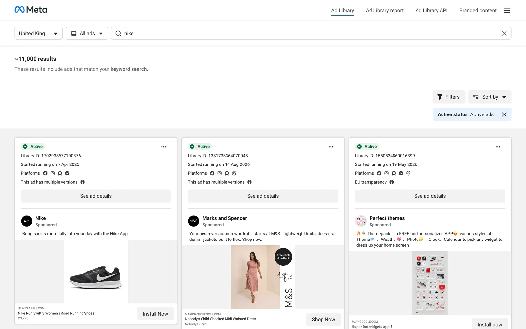Click Messenger platform icon on Nike ad
This screenshot has height=329, width=526.
[67, 173]
